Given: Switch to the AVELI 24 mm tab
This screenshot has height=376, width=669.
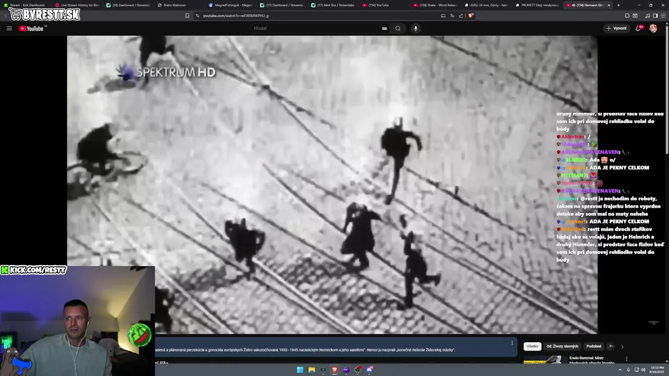Looking at the screenshot, I should tap(486, 5).
